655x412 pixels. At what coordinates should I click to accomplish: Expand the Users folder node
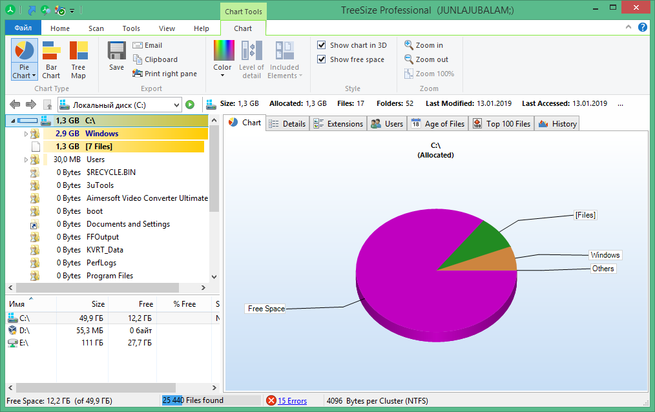[x=26, y=160]
